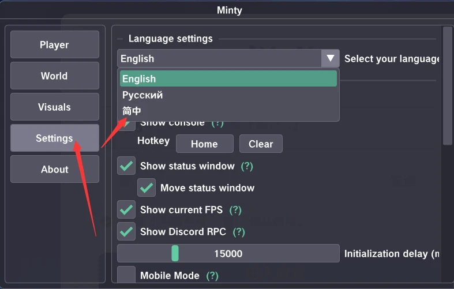Pick the 简中 language option
The image size is (454, 289).
pyautogui.click(x=228, y=111)
